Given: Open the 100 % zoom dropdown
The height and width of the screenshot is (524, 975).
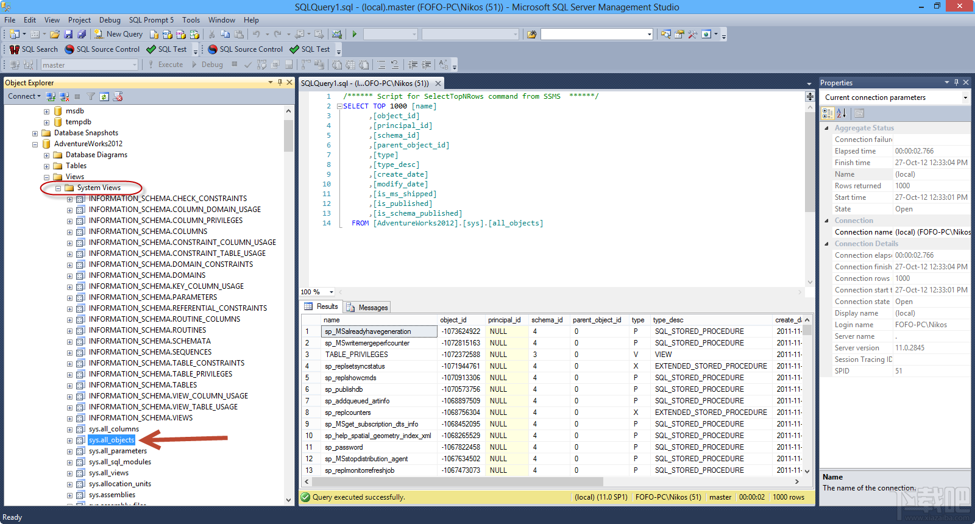Looking at the screenshot, I should 331,292.
